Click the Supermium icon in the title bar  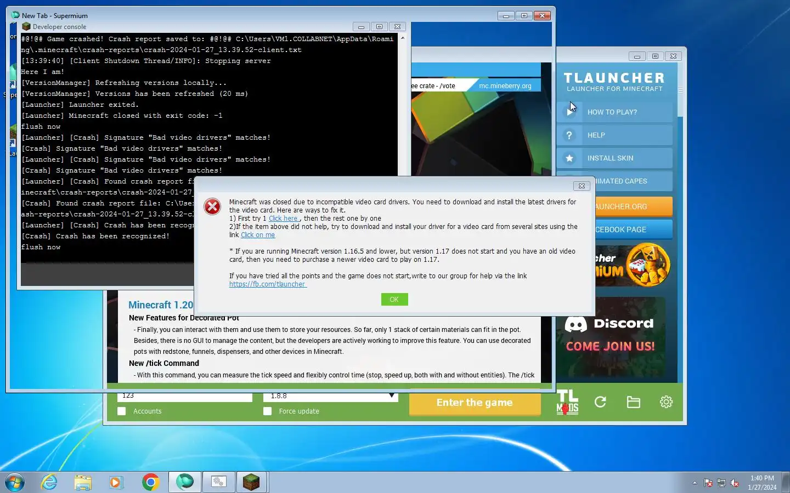[x=15, y=15]
